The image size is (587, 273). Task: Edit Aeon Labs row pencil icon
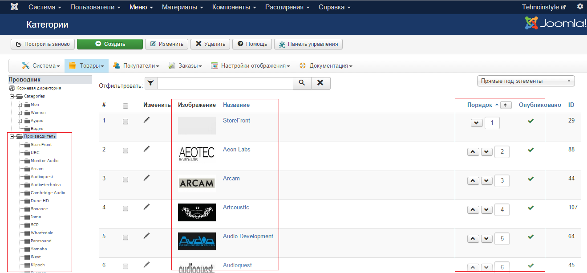[147, 149]
